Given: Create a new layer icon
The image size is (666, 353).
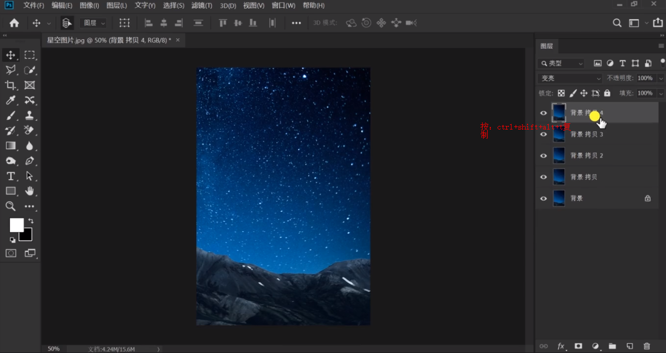Looking at the screenshot, I should [x=629, y=346].
